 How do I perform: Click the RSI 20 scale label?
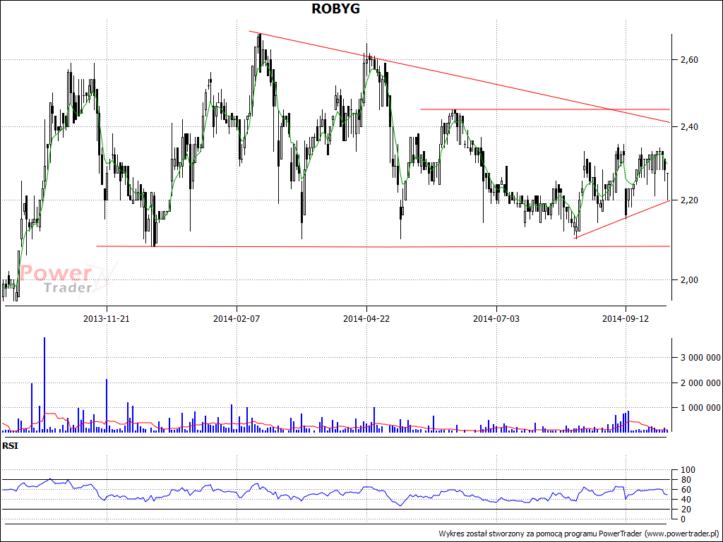pos(686,510)
